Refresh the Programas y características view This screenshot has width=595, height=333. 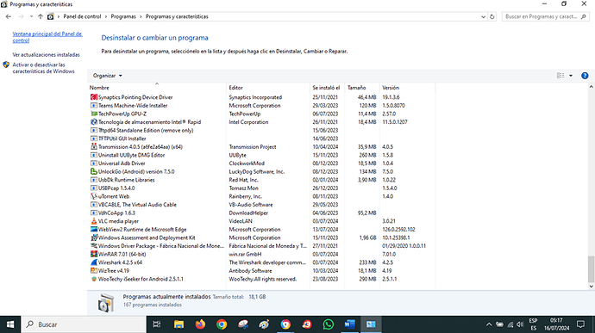[492, 16]
